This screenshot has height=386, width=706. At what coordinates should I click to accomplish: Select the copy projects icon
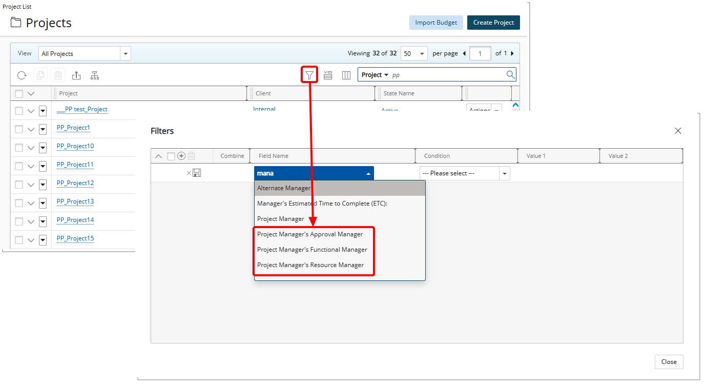click(x=40, y=75)
